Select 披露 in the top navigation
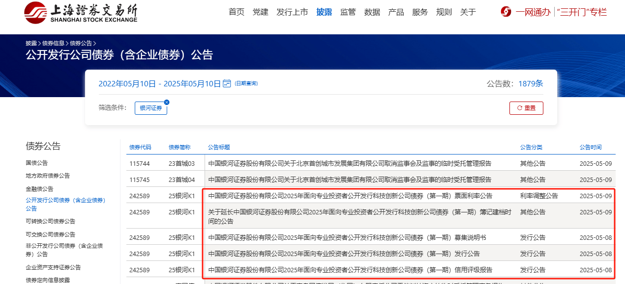This screenshot has width=625, height=284. click(325, 12)
